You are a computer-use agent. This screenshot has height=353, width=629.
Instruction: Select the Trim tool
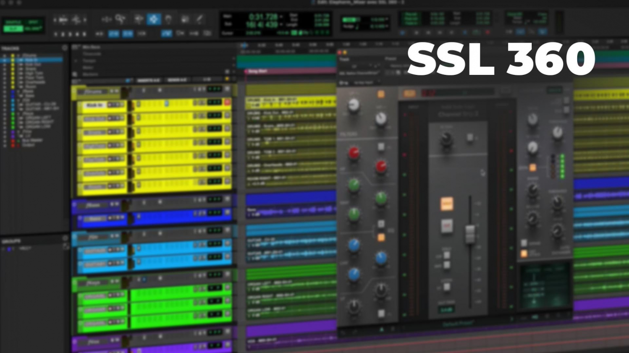tap(139, 19)
